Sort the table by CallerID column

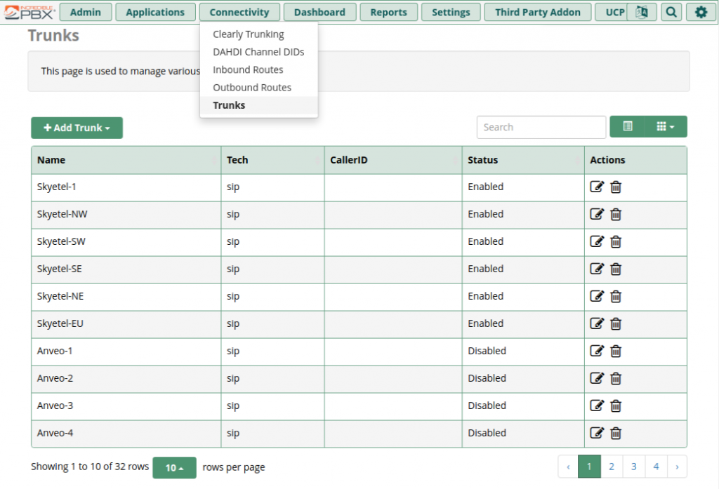point(393,160)
